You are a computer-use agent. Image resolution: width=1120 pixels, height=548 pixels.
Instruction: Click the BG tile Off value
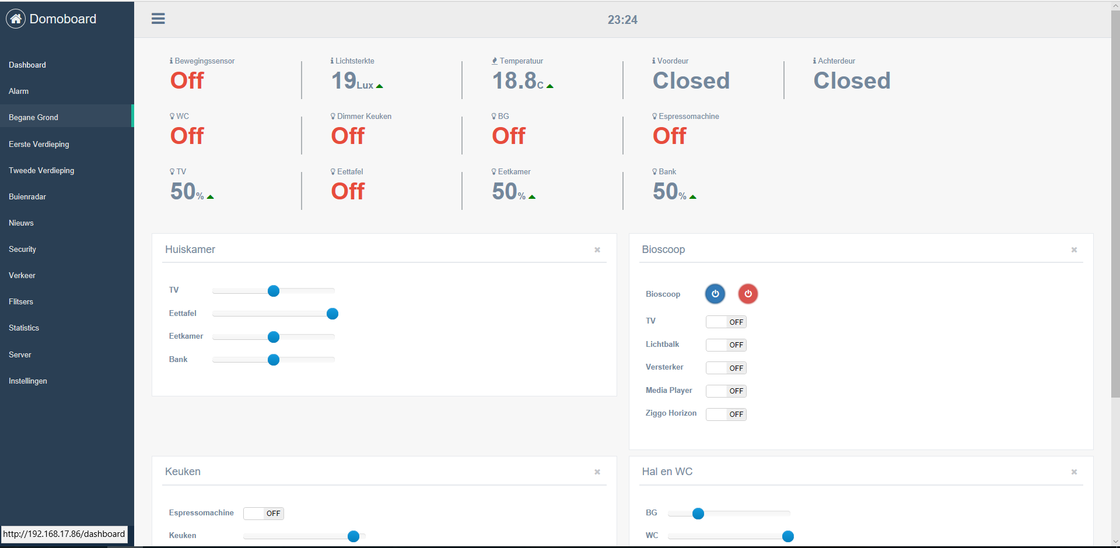tap(509, 136)
